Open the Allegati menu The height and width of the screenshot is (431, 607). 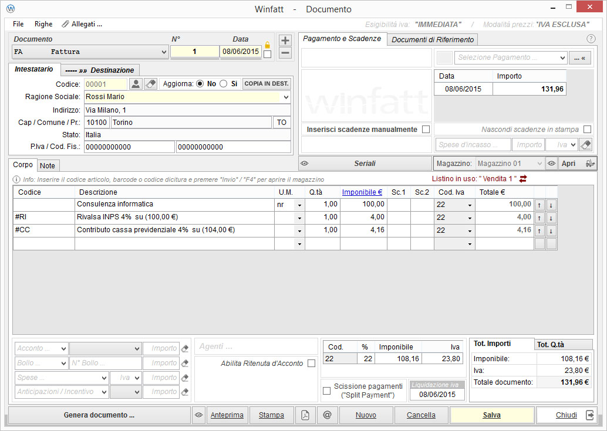tap(82, 24)
